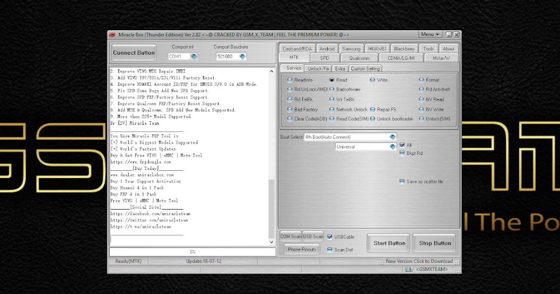This screenshot has width=560, height=294.
Task: Enable Save as scatter file checkbox
Action: (x=402, y=182)
